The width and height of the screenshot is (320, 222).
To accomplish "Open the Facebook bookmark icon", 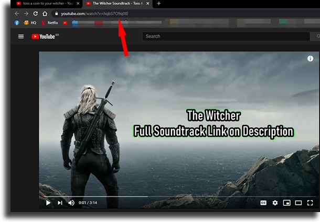I will 17,23.
